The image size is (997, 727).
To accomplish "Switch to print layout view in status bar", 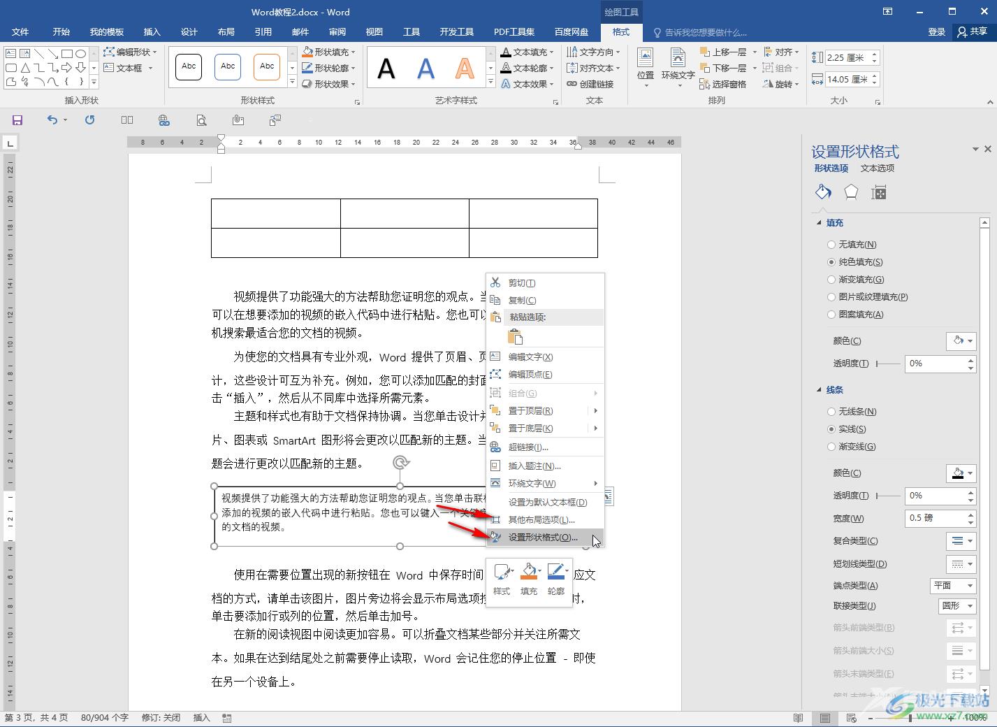I will (x=825, y=718).
